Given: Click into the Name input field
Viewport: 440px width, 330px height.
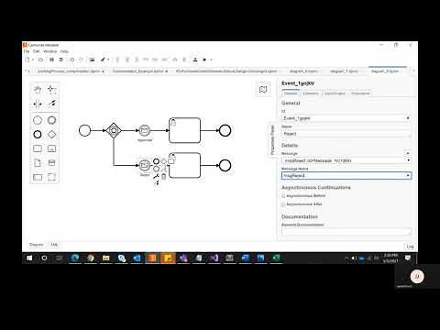Looking at the screenshot, I should [x=346, y=134].
